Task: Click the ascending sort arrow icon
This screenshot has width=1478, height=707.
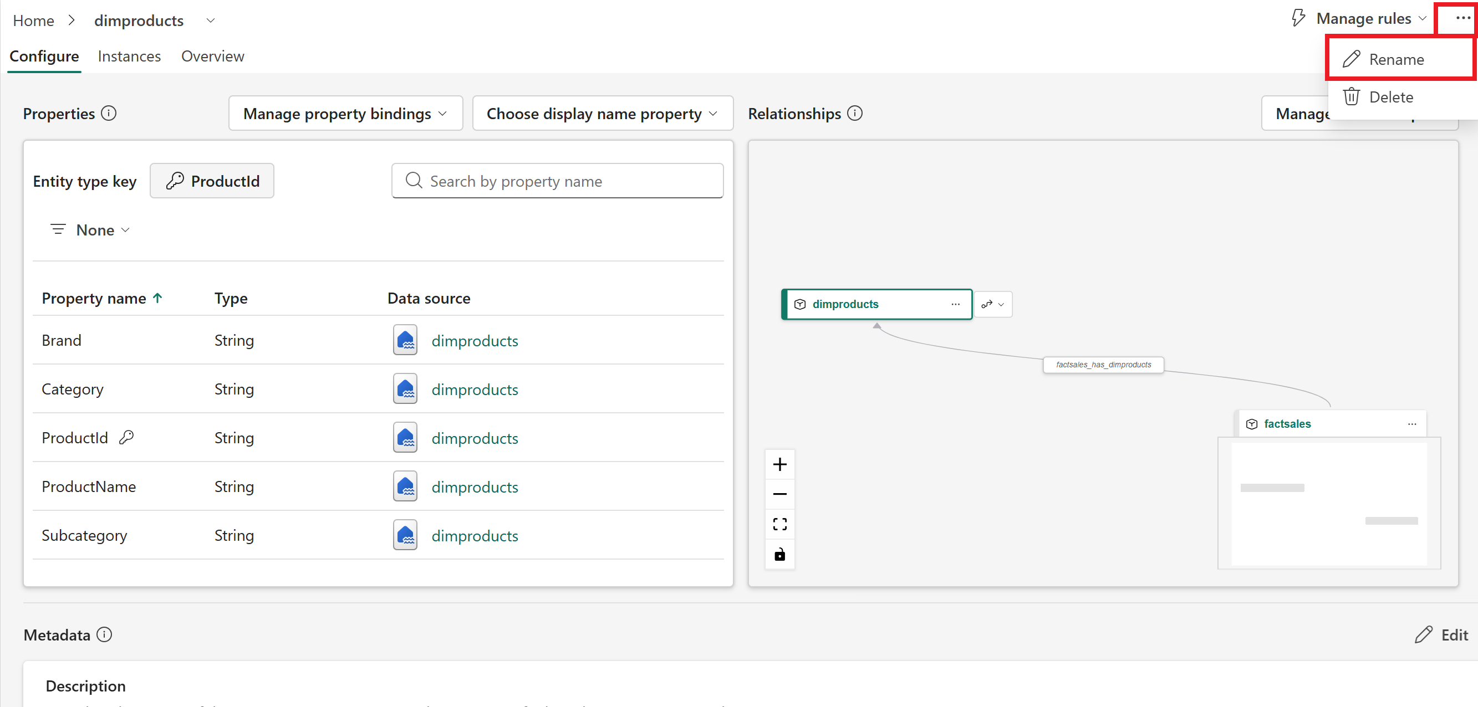Action: point(158,298)
